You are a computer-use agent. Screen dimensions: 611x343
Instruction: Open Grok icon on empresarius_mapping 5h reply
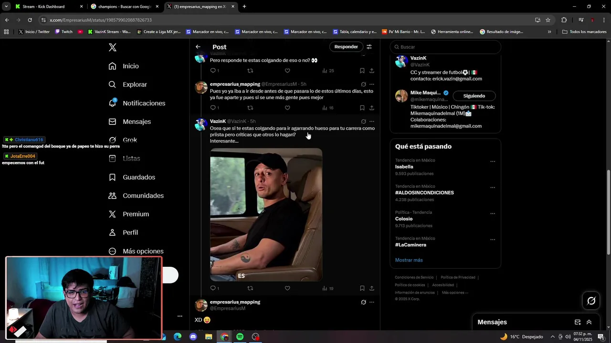coord(363,84)
